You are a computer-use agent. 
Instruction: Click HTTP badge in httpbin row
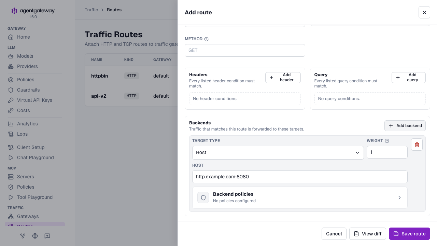(x=131, y=76)
